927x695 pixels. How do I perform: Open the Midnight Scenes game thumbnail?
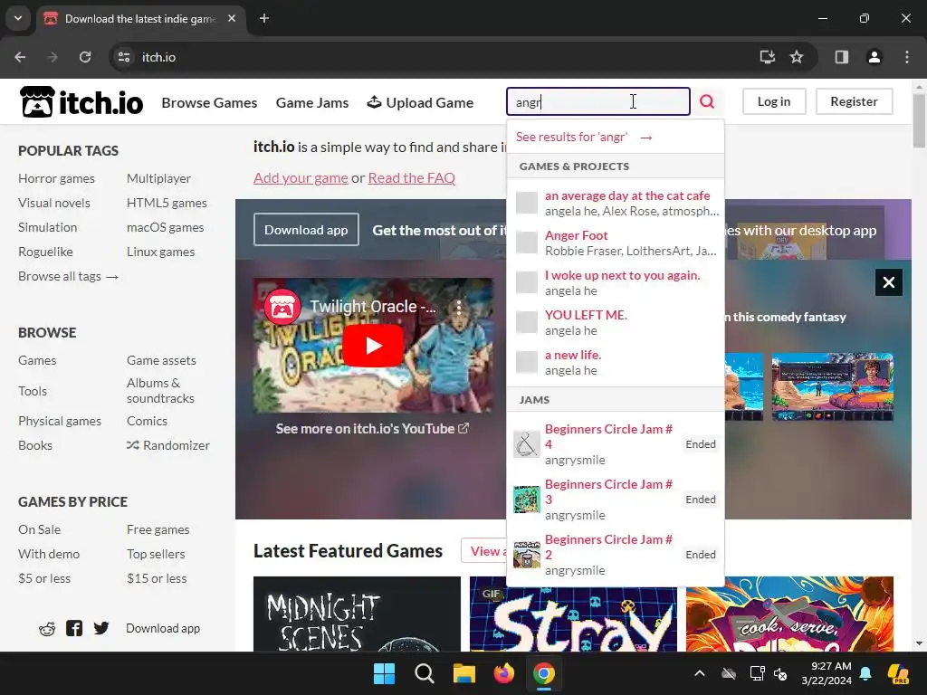click(357, 614)
